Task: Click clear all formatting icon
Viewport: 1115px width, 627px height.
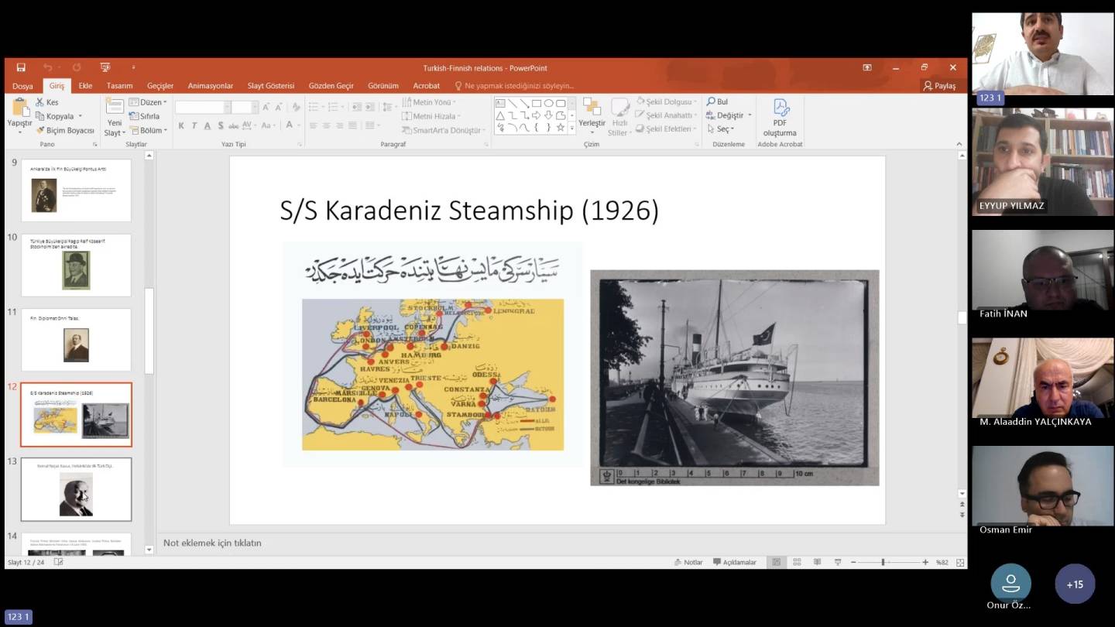Action: click(296, 107)
